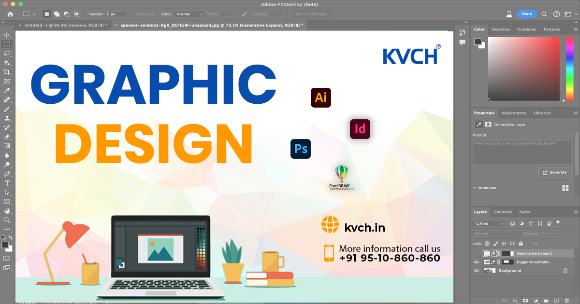Open the Properties panel options menu

[575, 113]
